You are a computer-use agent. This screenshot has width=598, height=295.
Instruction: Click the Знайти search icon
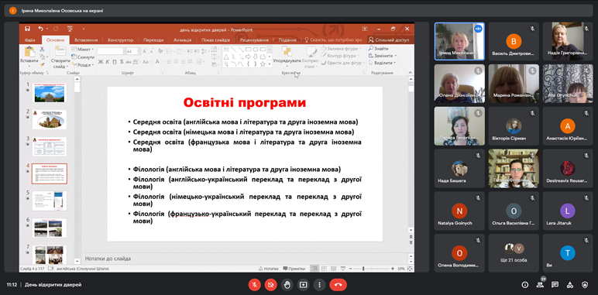371,49
